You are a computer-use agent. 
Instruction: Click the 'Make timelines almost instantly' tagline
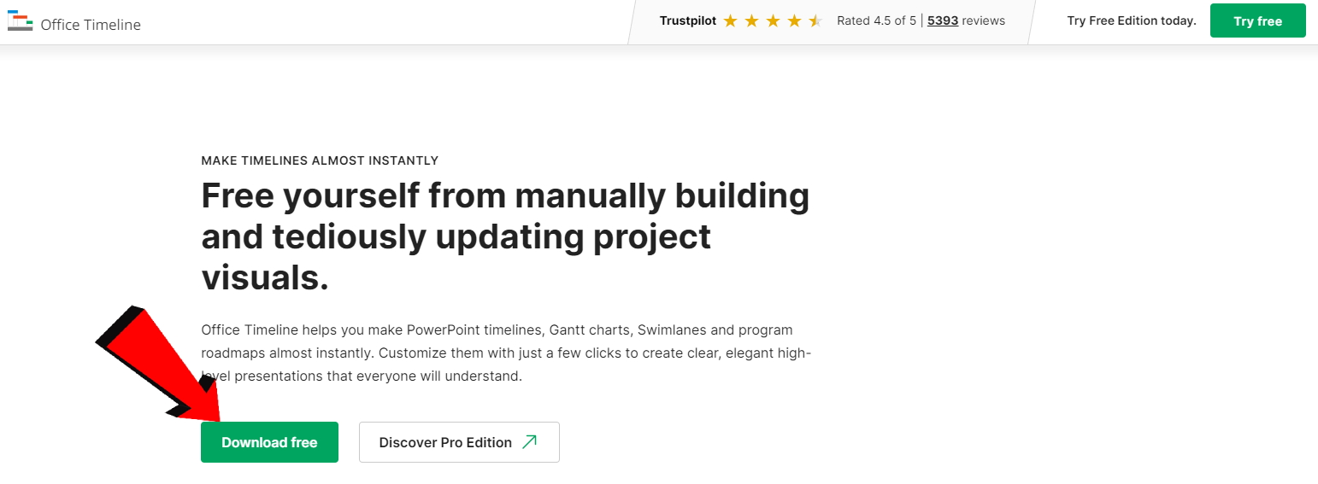click(320, 160)
